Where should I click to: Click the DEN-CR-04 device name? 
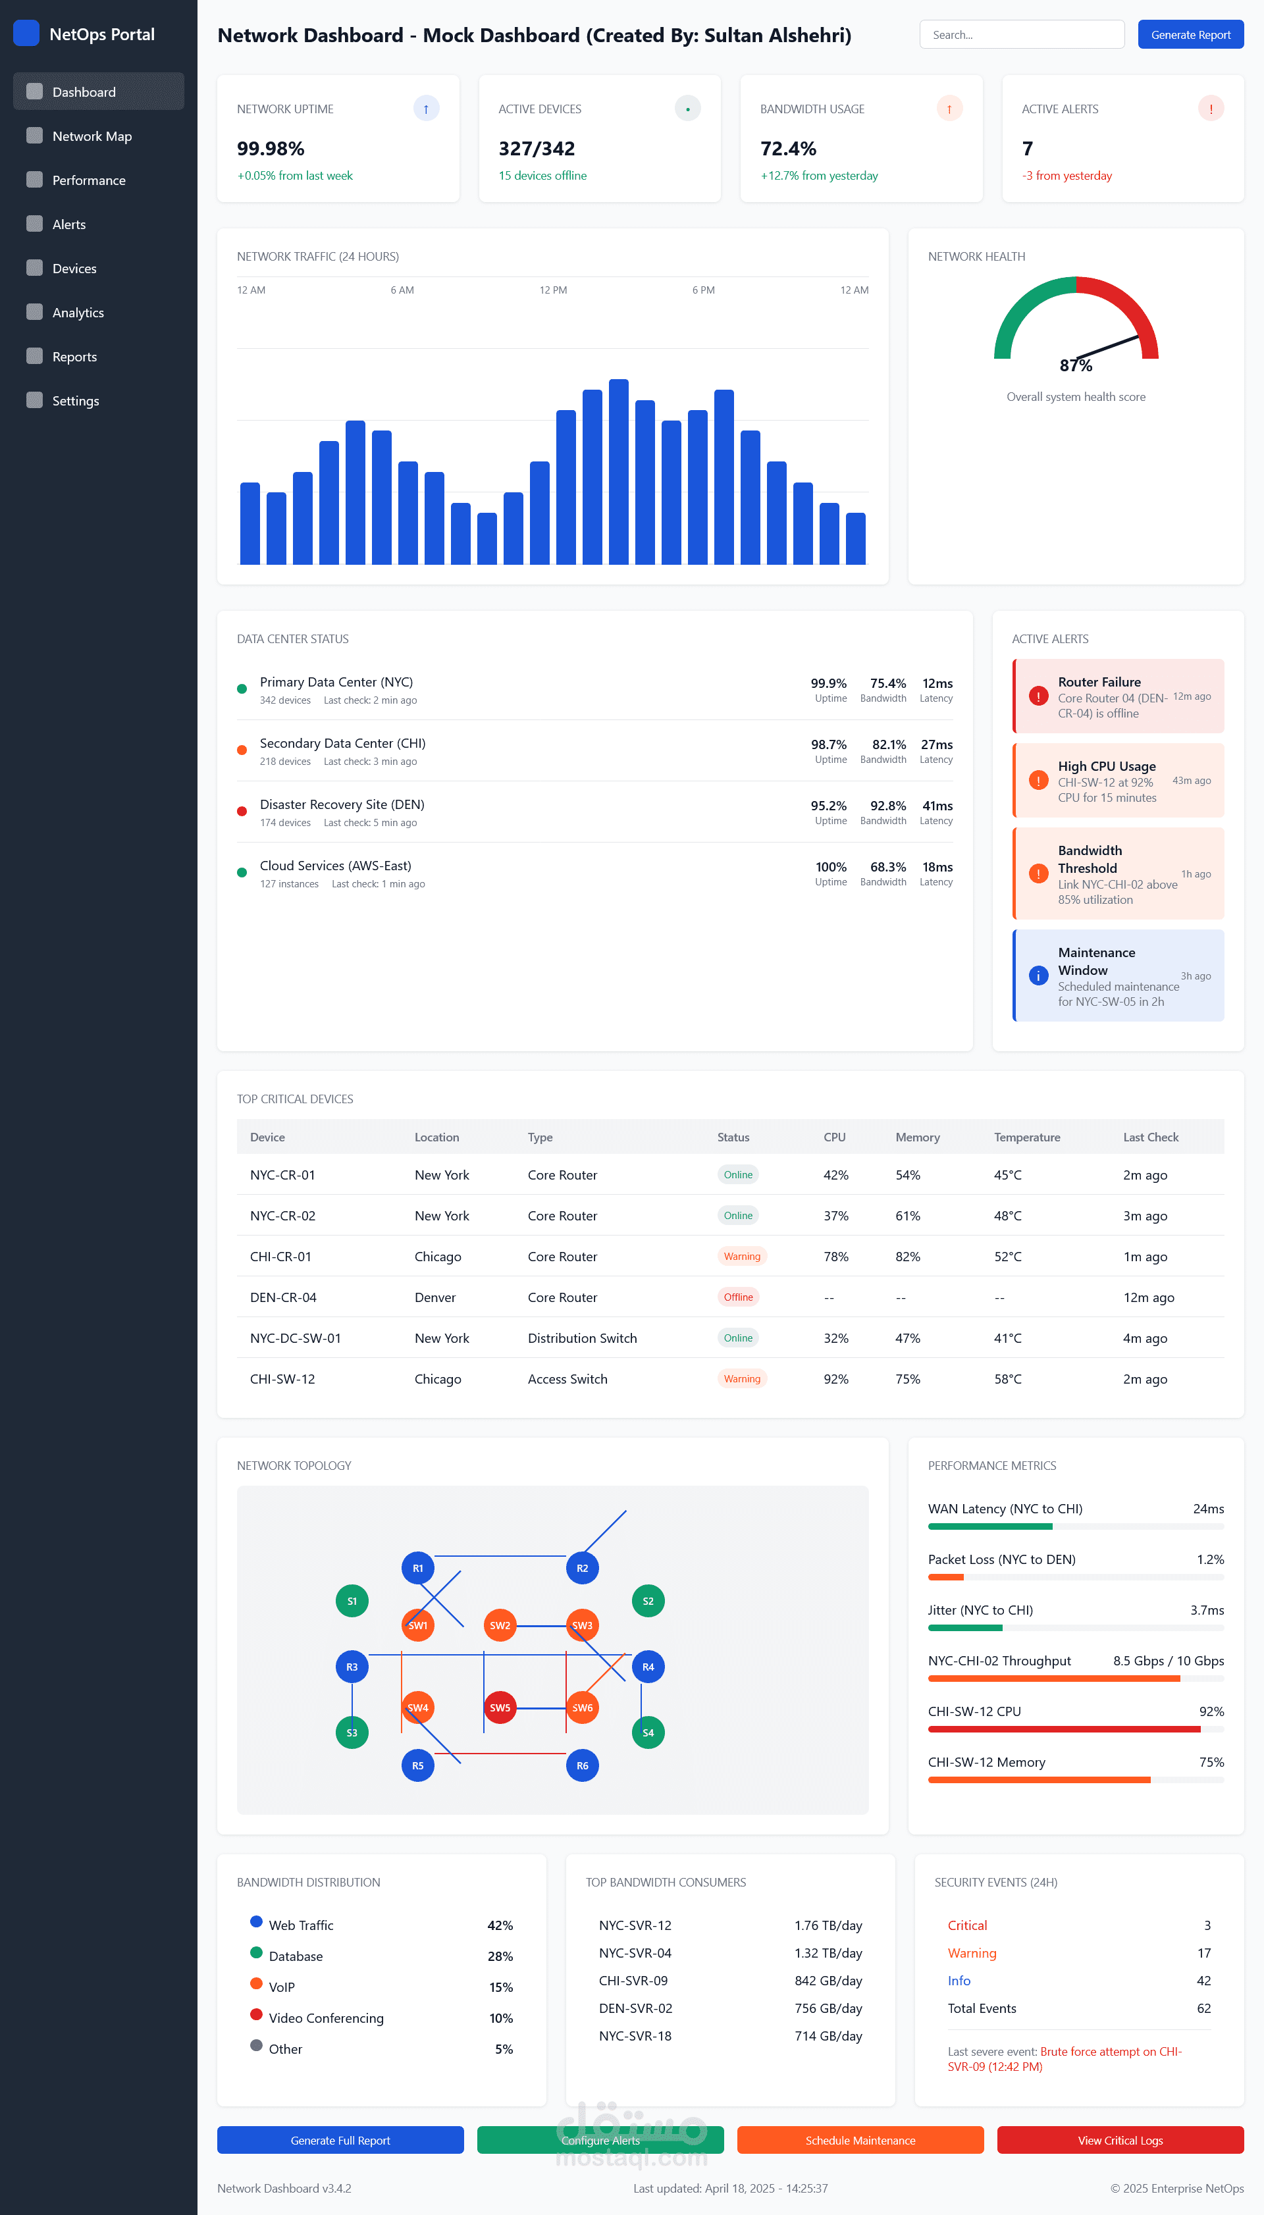click(283, 1297)
